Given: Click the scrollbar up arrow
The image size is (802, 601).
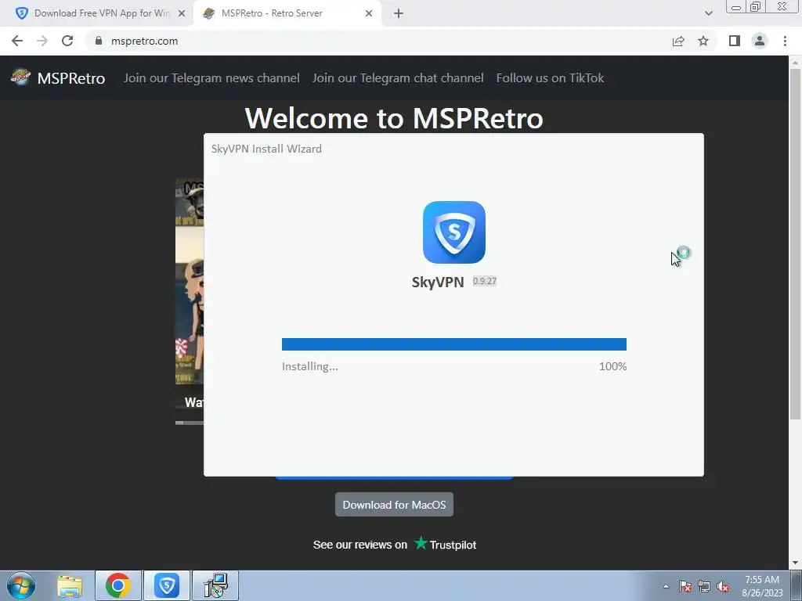Looking at the screenshot, I should click(x=795, y=62).
